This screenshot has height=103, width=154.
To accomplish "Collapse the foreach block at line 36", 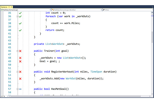I will (17, 16).
